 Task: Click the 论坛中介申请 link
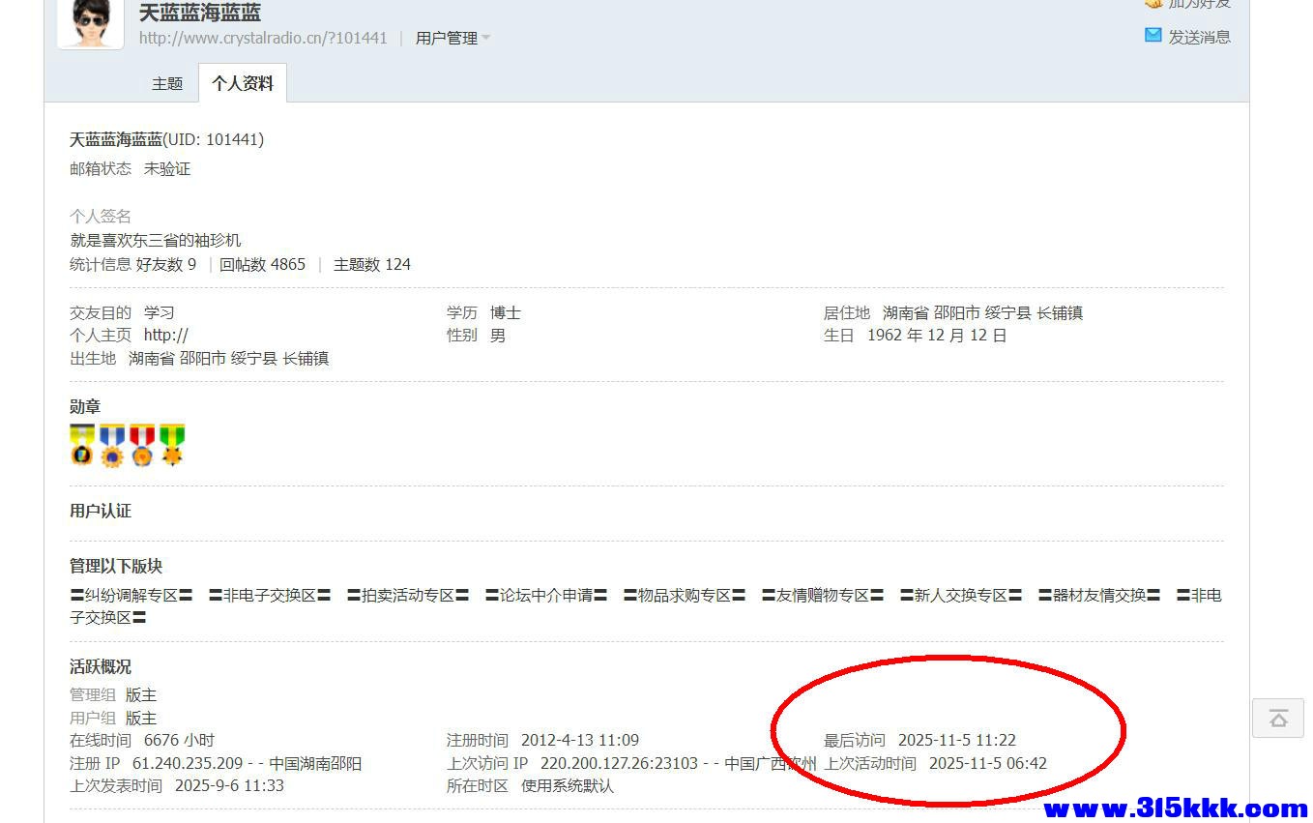click(x=543, y=595)
